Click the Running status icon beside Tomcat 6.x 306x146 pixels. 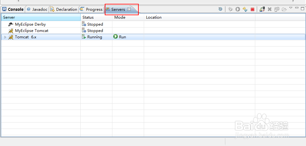84,37
